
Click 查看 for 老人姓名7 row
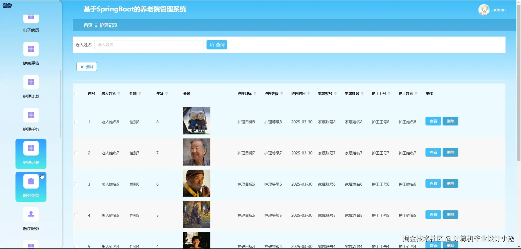(x=433, y=152)
